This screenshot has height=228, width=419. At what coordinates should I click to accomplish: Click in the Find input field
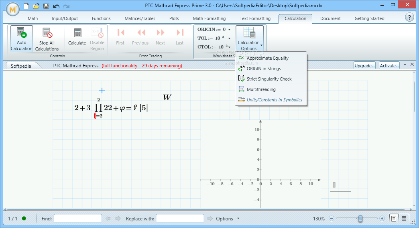(78, 218)
